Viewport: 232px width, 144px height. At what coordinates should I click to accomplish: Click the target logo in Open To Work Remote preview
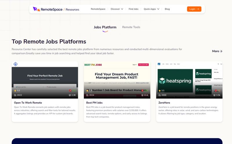pos(16,64)
